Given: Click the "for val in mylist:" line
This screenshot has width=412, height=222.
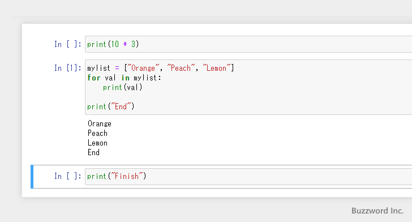Looking at the screenshot, I should pos(125,78).
